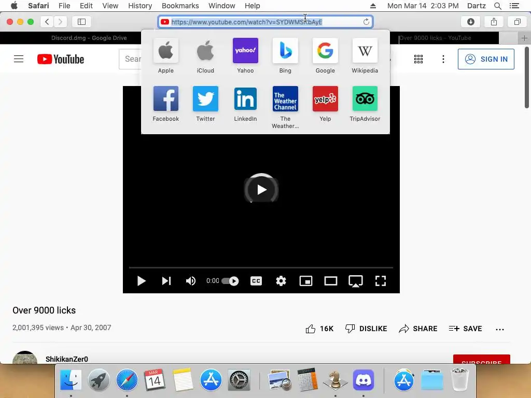Reload the page using address bar icon
The height and width of the screenshot is (398, 531).
coord(366,22)
